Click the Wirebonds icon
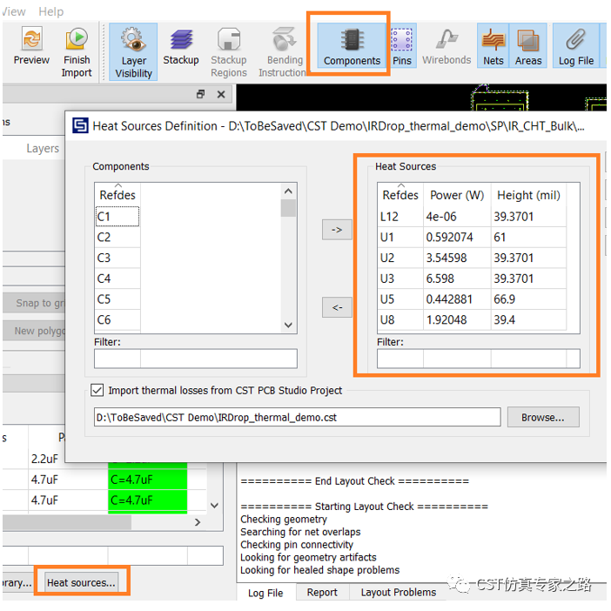 click(446, 46)
